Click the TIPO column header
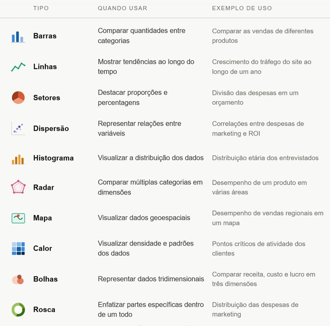The height and width of the screenshot is (326, 330). pyautogui.click(x=41, y=8)
